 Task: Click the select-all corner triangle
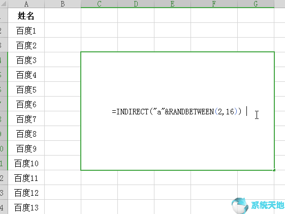tap(4, 4)
